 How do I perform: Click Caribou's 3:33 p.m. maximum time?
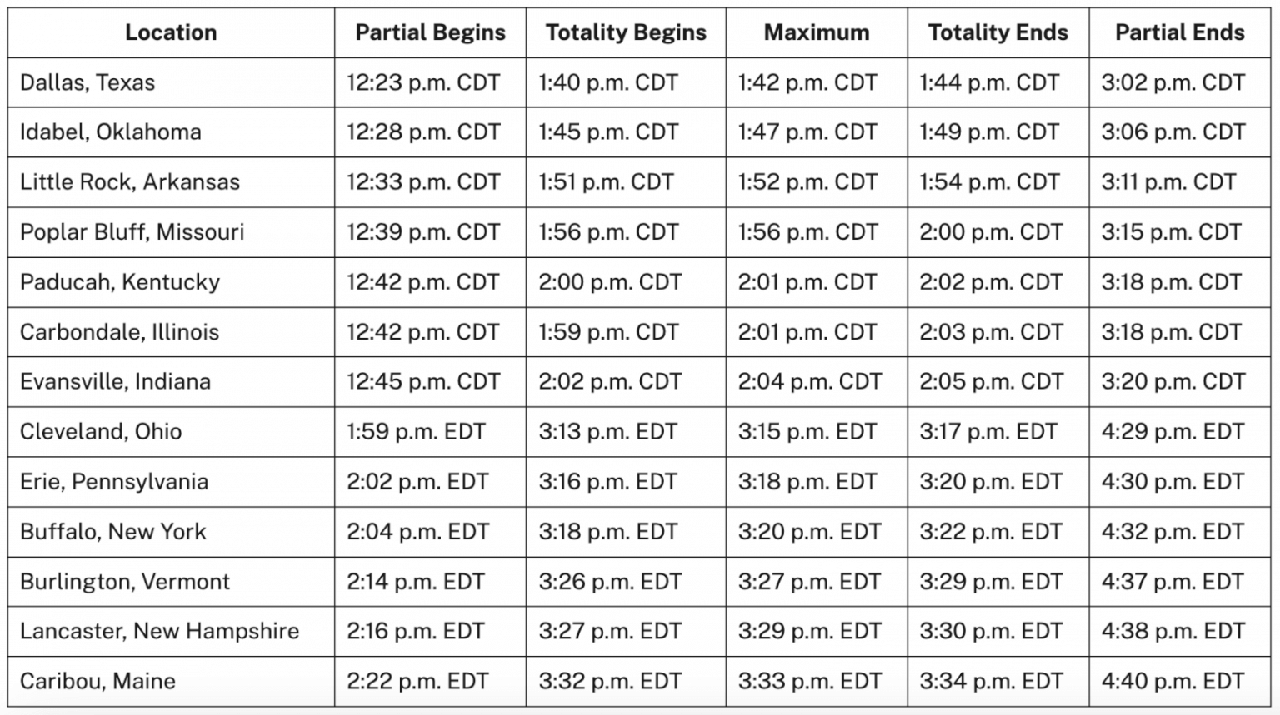click(x=809, y=681)
